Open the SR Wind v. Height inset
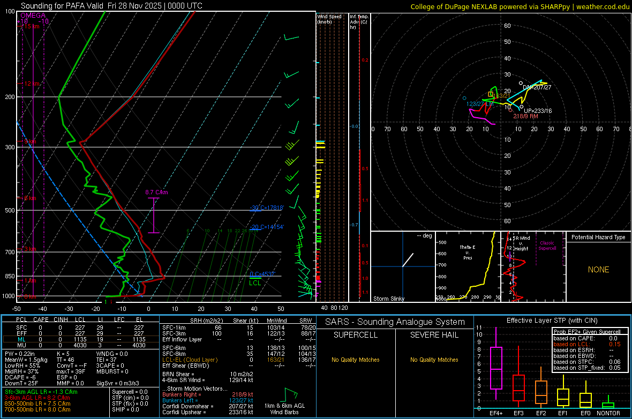This screenshot has width=632, height=419. coord(533,266)
